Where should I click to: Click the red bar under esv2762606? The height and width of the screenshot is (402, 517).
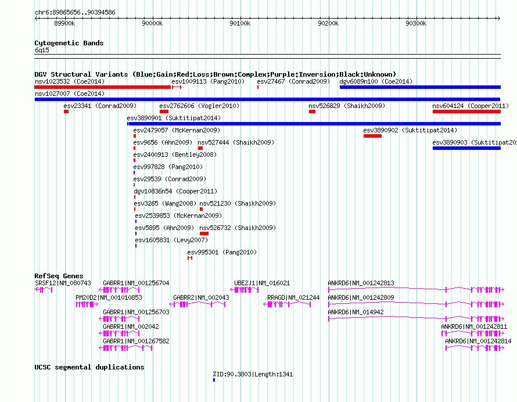click(x=164, y=112)
